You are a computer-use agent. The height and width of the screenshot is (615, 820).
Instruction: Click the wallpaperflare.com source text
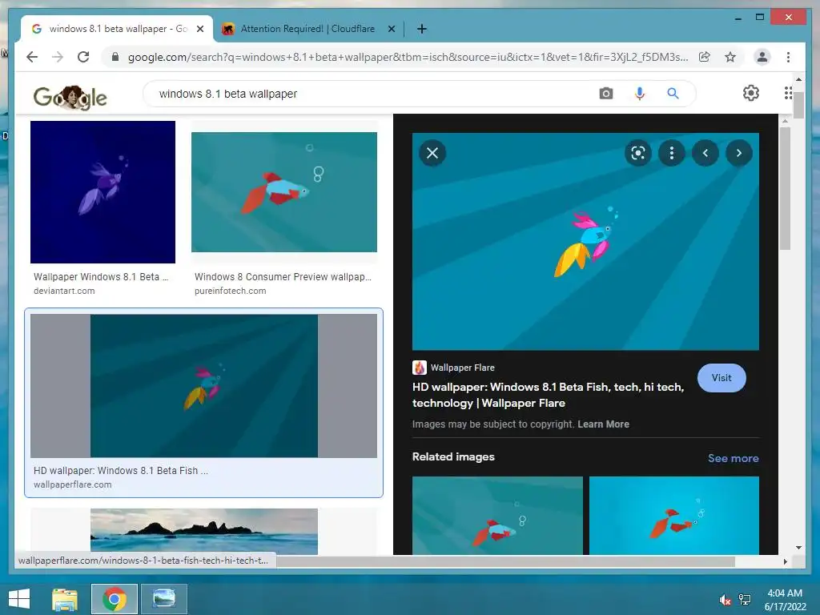(x=73, y=484)
